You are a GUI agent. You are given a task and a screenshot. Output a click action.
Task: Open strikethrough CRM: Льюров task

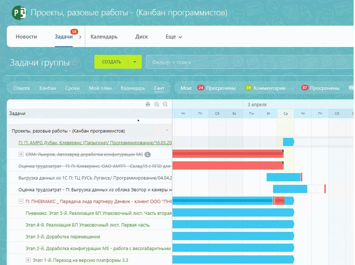tap(84, 154)
